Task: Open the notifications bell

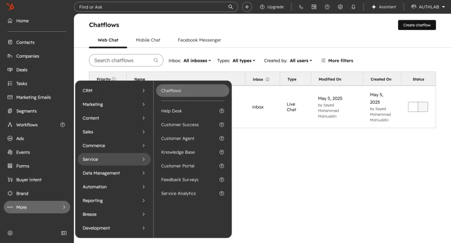Action: (353, 7)
